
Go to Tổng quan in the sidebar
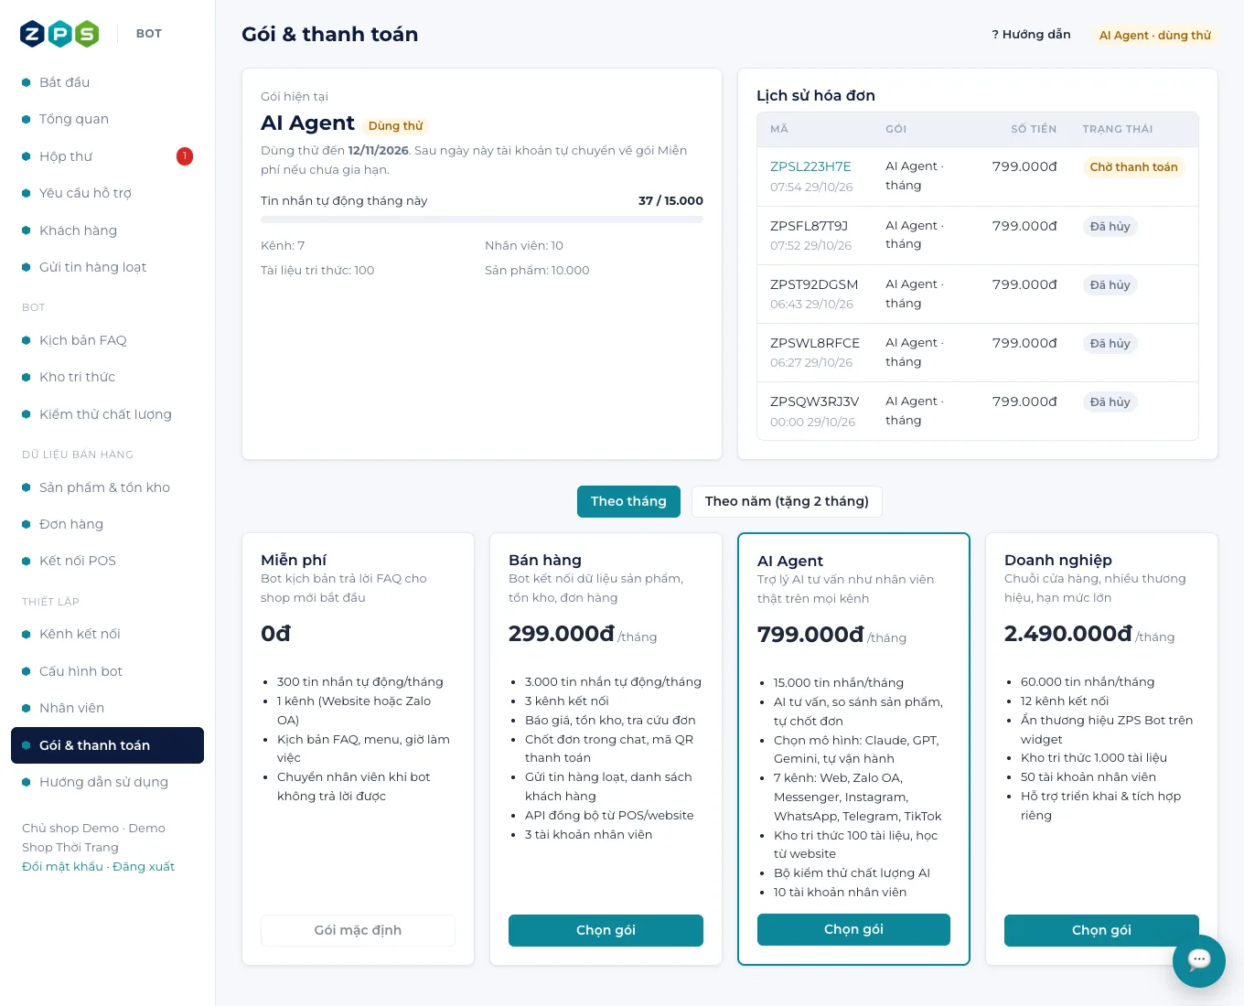[x=107, y=119]
